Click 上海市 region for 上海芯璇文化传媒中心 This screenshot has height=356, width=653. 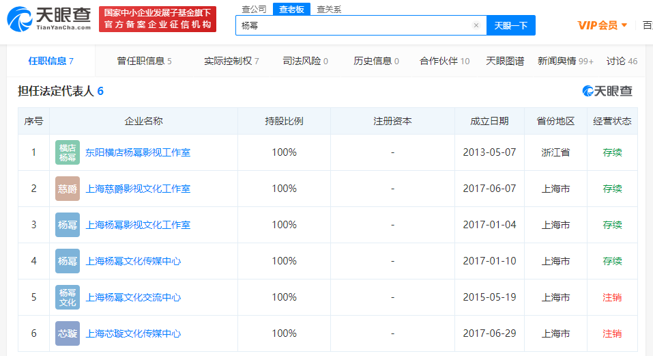[555, 333]
